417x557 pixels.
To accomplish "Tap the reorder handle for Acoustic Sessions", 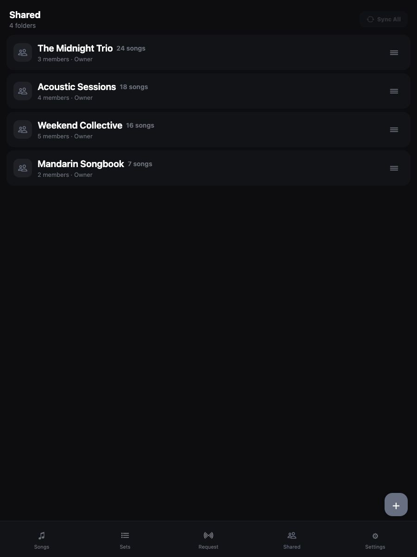I will click(394, 91).
